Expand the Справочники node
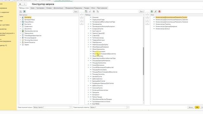 20,26
